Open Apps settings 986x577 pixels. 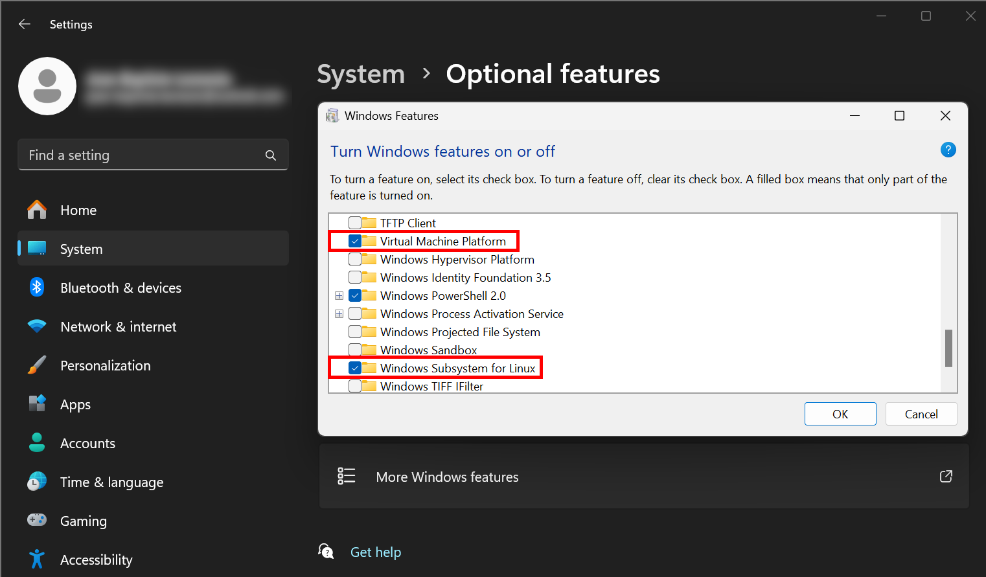click(x=153, y=404)
